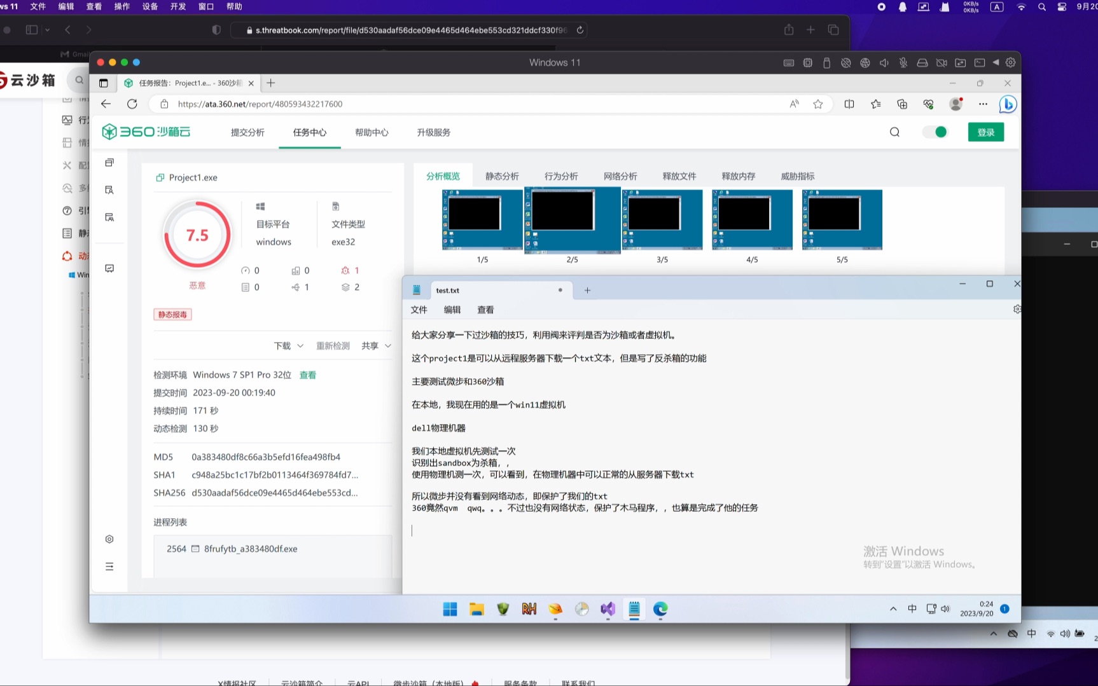1098x686 pixels.
Task: Click the top stacked-windows icon in 360 sidebar
Action: (109, 163)
